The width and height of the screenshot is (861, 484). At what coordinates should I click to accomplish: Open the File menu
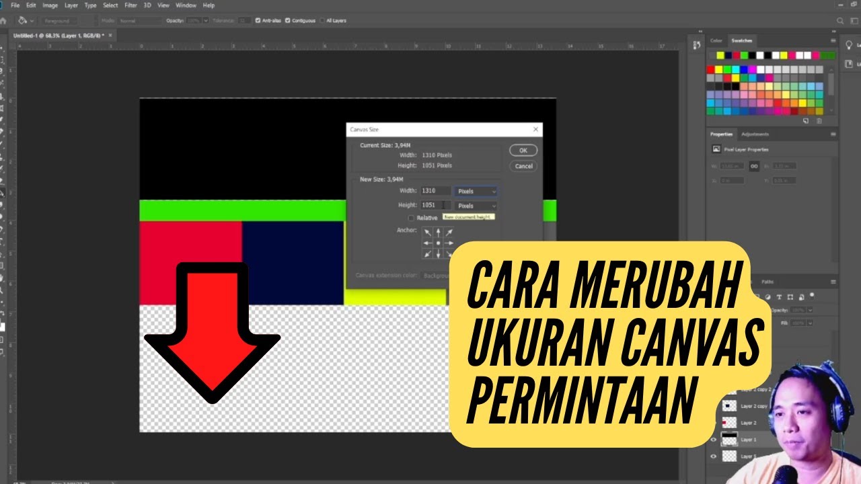(15, 5)
